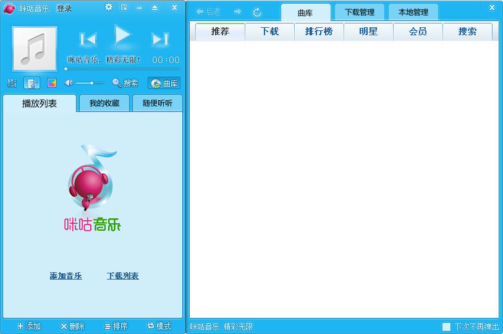Click the 00:00 time display
503x334 pixels.
166,60
